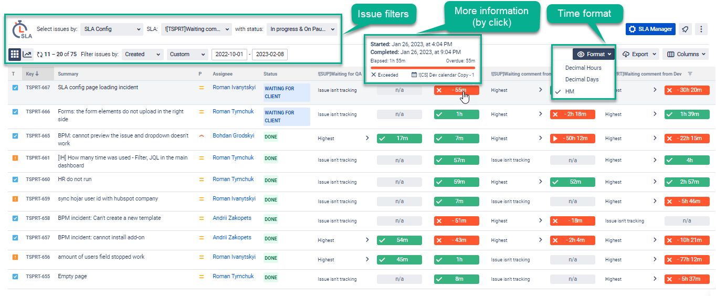Click the medium priority icon for TSPRT-660

(x=201, y=179)
